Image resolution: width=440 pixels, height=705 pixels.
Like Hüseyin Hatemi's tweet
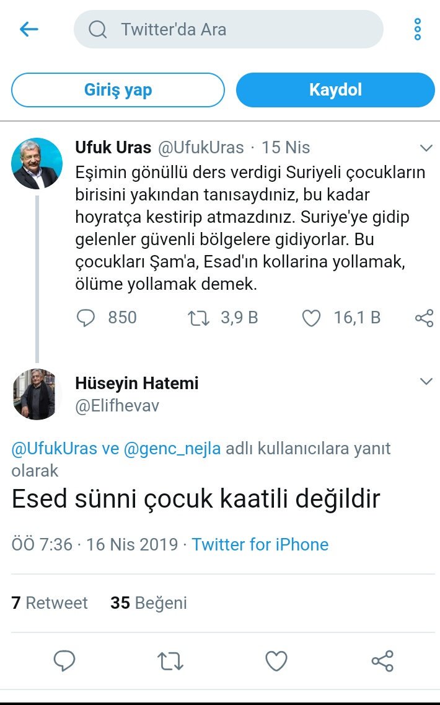(276, 660)
